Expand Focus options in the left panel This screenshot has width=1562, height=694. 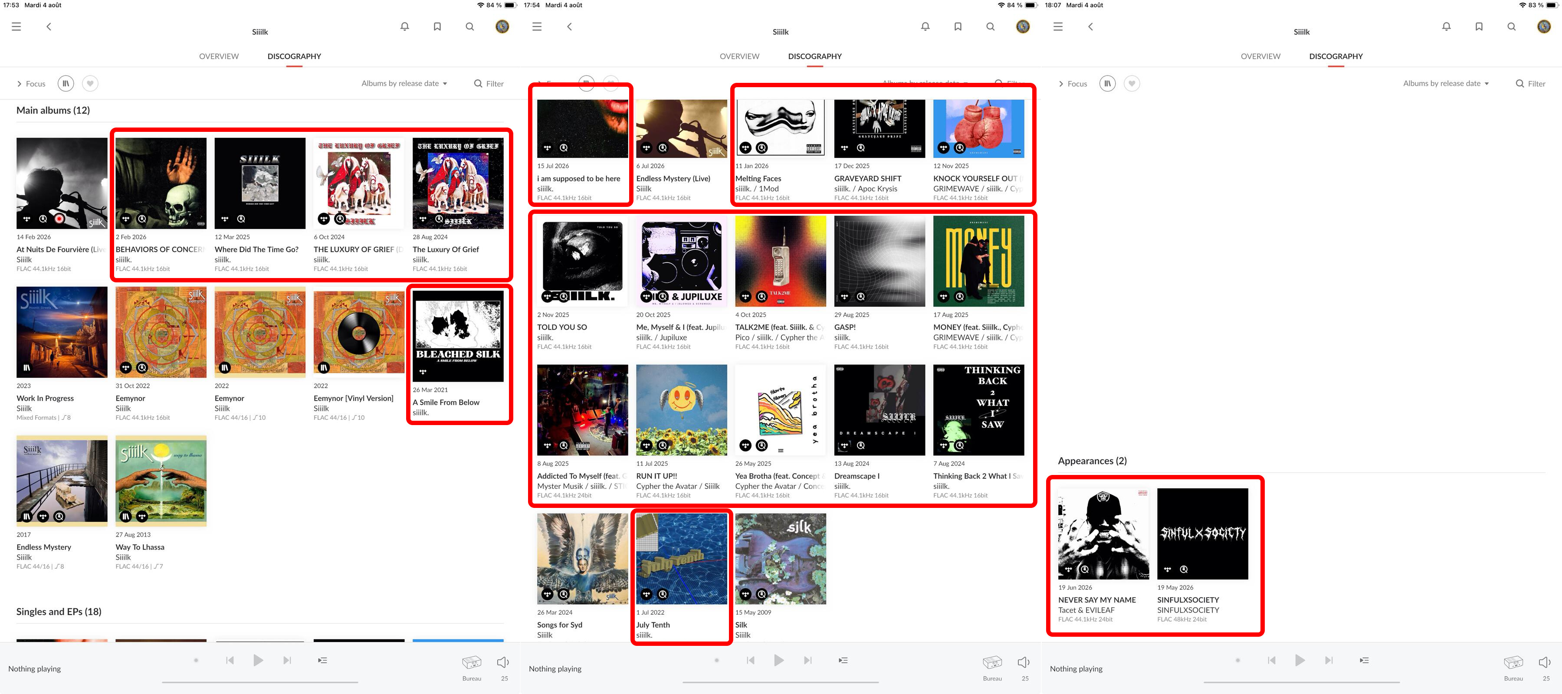click(31, 84)
